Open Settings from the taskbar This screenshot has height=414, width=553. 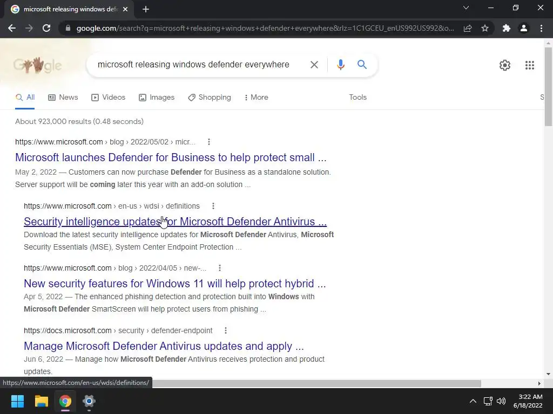point(89,401)
